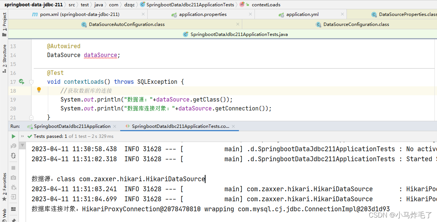Click HikariProxyConnection output line in console

point(210,209)
